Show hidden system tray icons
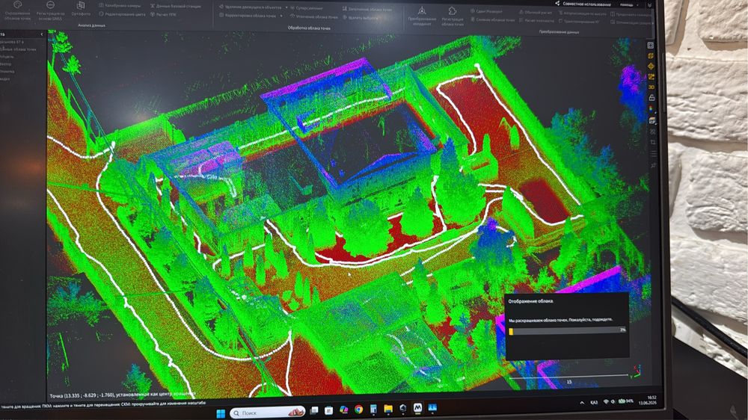This screenshot has width=748, height=420. click(x=582, y=403)
